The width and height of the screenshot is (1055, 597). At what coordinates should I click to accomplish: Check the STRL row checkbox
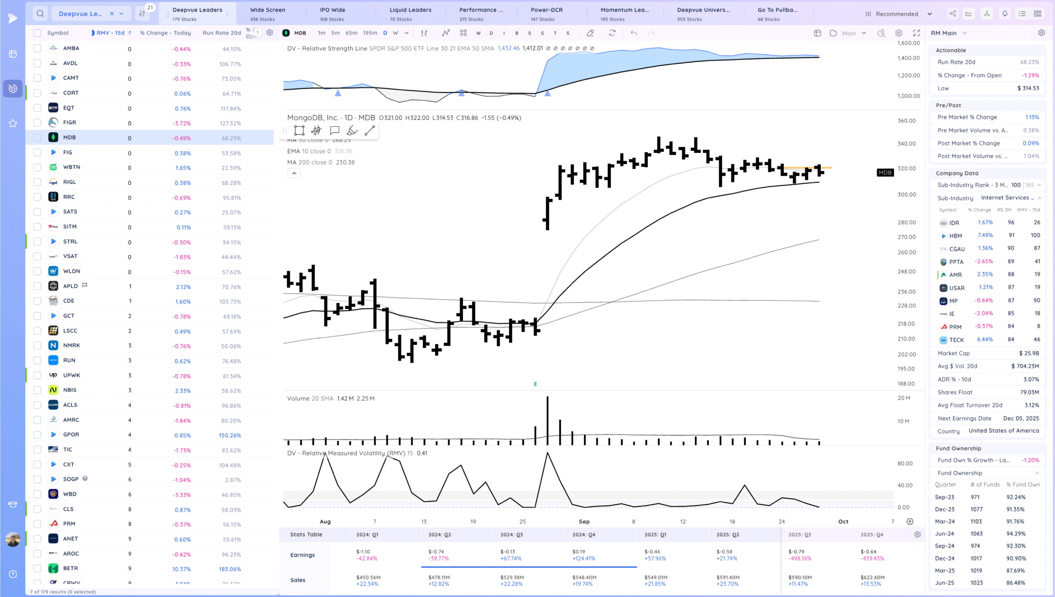[37, 242]
